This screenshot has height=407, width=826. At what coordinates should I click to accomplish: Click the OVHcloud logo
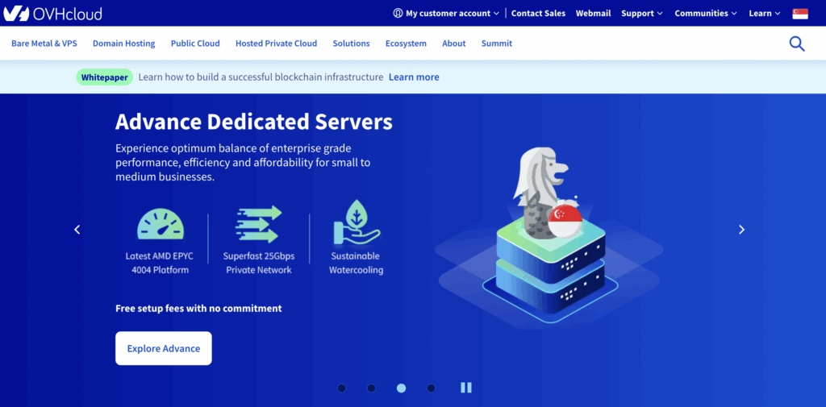pos(52,14)
